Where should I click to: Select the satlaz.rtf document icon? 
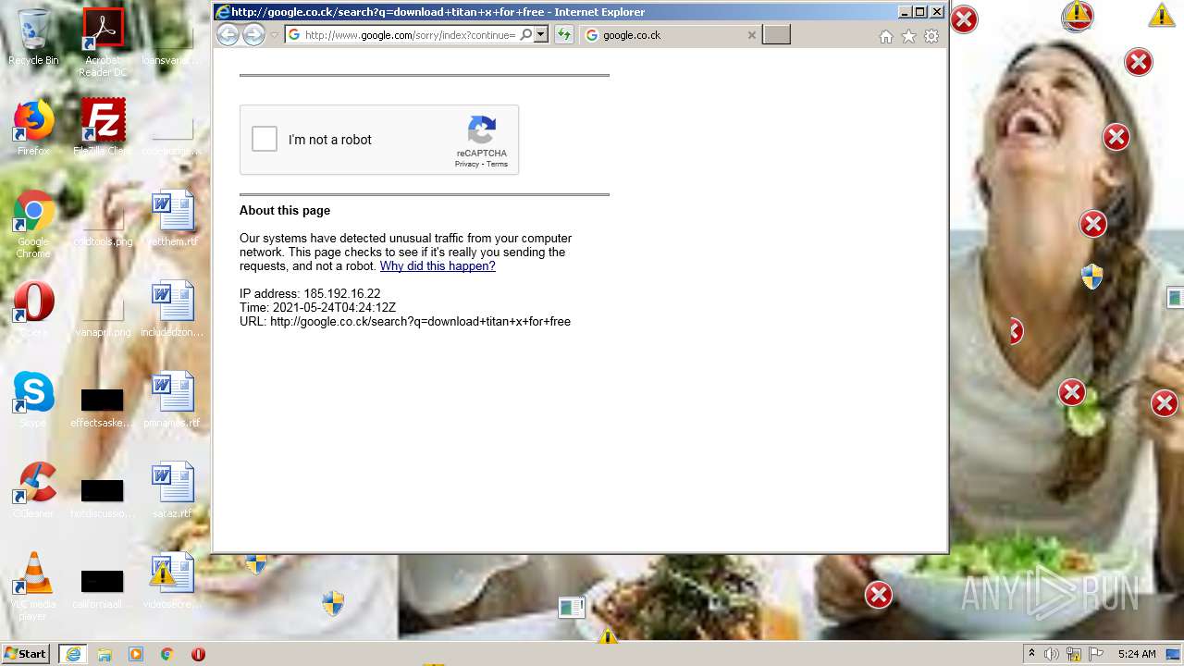(x=173, y=490)
